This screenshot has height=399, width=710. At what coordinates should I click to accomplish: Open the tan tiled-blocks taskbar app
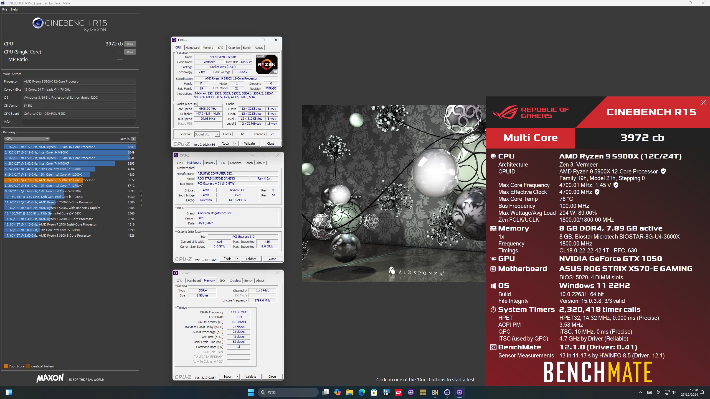423,392
